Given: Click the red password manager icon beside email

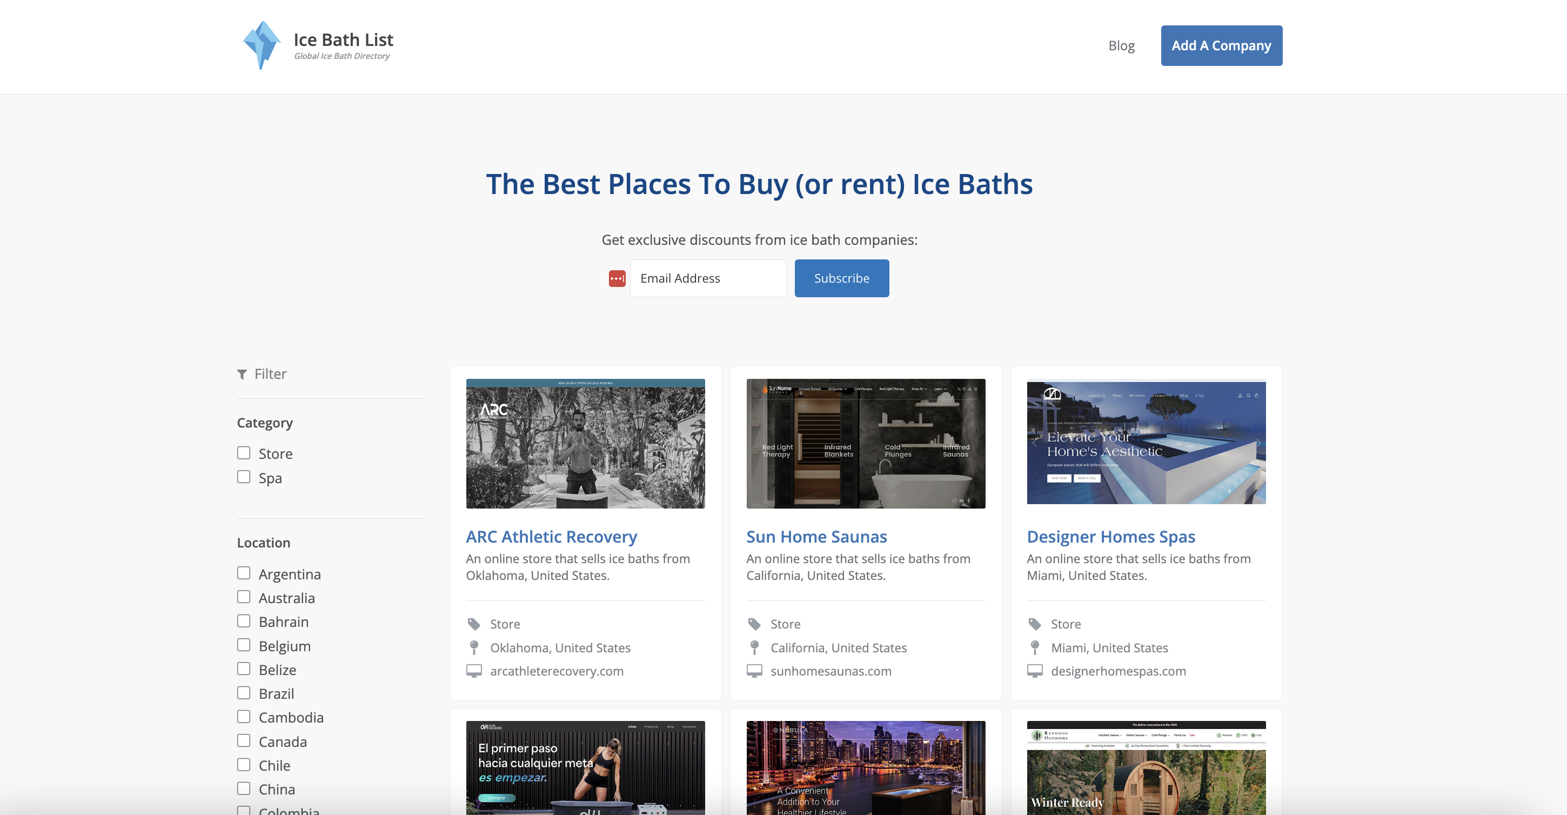Looking at the screenshot, I should point(617,278).
